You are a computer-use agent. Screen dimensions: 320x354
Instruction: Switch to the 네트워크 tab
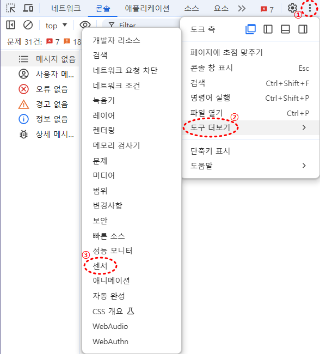(66, 8)
